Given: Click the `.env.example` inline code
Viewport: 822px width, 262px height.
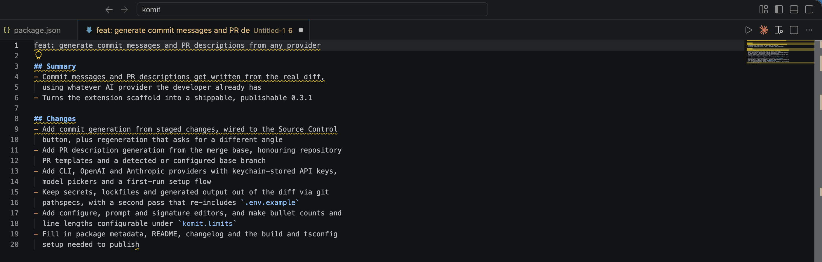Looking at the screenshot, I should 270,203.
